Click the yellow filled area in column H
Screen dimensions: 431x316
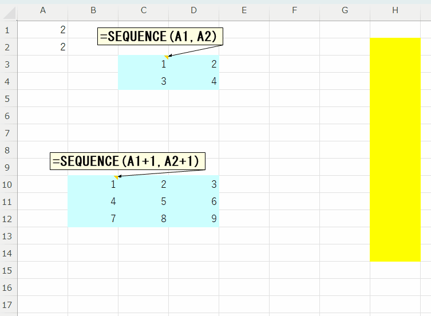tap(395, 149)
